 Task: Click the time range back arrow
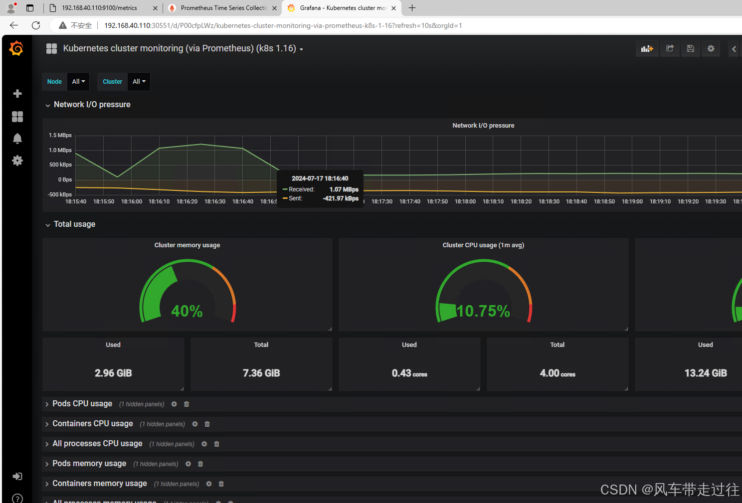pos(734,49)
